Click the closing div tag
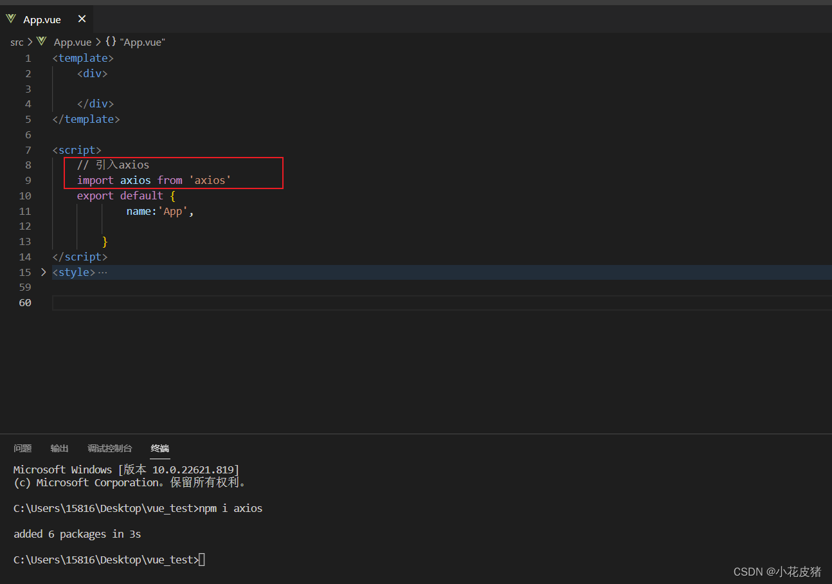Screen dimensions: 832x584 pos(95,104)
